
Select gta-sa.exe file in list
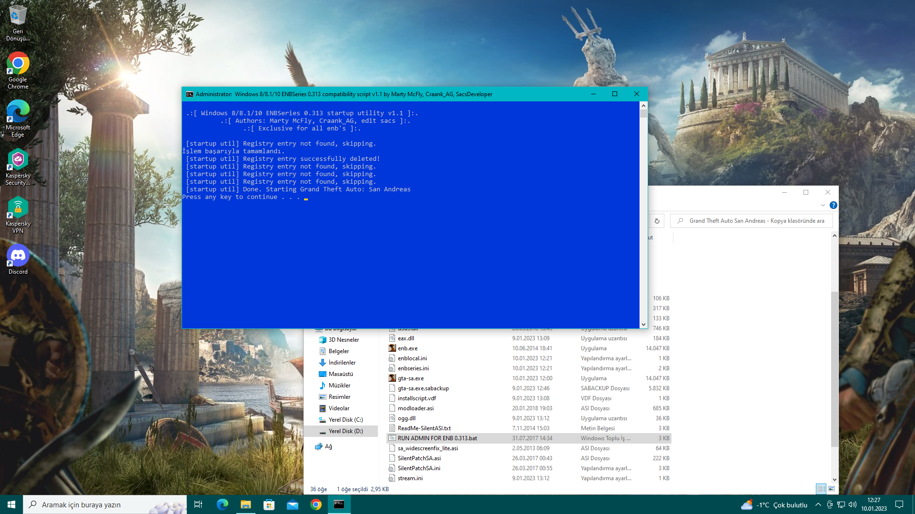410,378
